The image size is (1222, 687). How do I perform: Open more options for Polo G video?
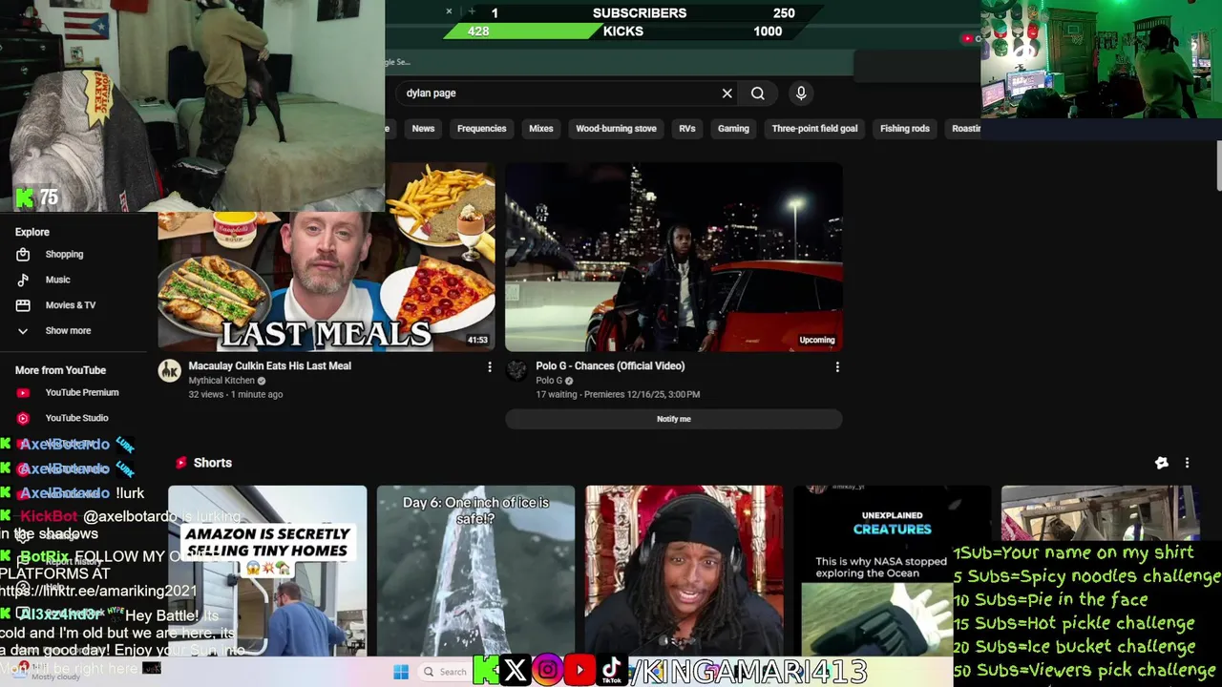tap(837, 367)
